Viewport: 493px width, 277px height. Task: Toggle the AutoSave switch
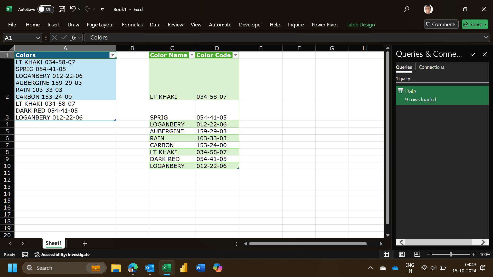point(46,9)
